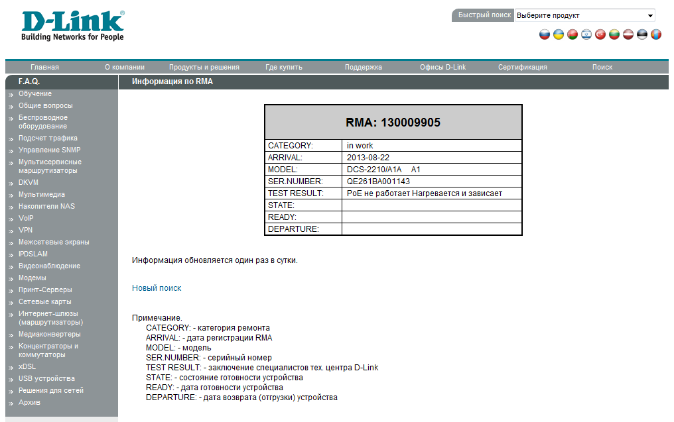
Task: Click the 'Информация обновляется один раз в сутки.' text
Action: point(214,260)
